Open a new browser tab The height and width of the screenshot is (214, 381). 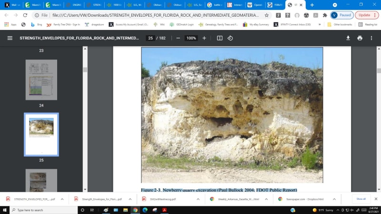tap(312, 5)
